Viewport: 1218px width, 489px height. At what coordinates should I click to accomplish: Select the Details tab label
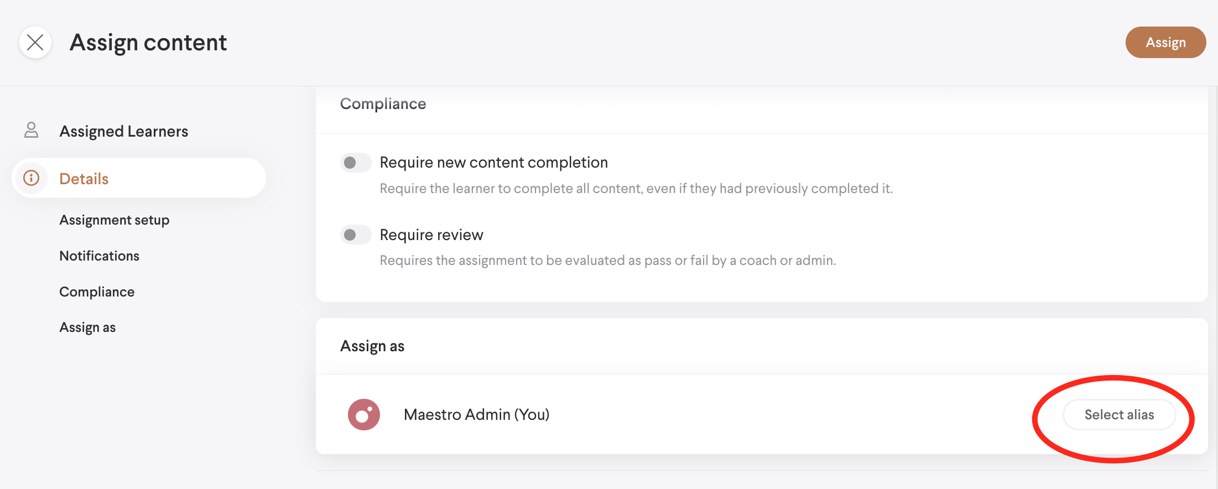84,179
